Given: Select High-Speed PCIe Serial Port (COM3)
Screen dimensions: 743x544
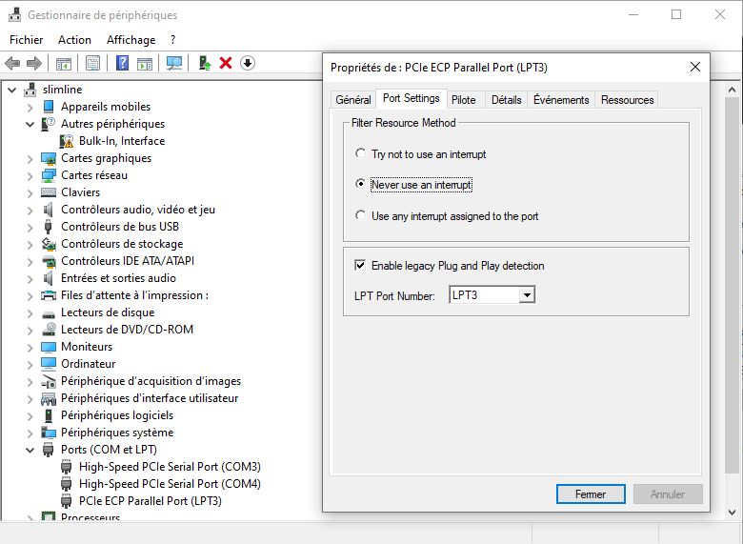Looking at the screenshot, I should coord(170,467).
